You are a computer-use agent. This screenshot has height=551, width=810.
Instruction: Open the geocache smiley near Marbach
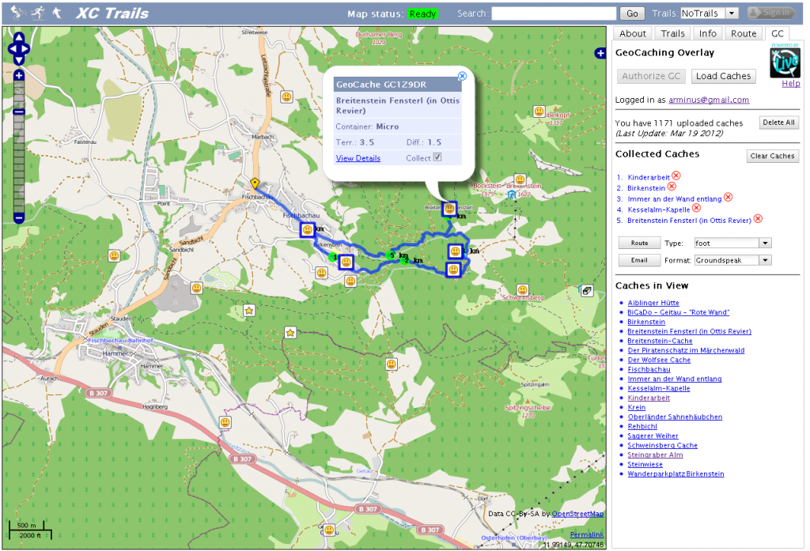tap(286, 96)
